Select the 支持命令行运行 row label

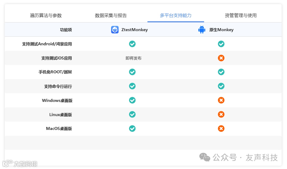(x=58, y=86)
